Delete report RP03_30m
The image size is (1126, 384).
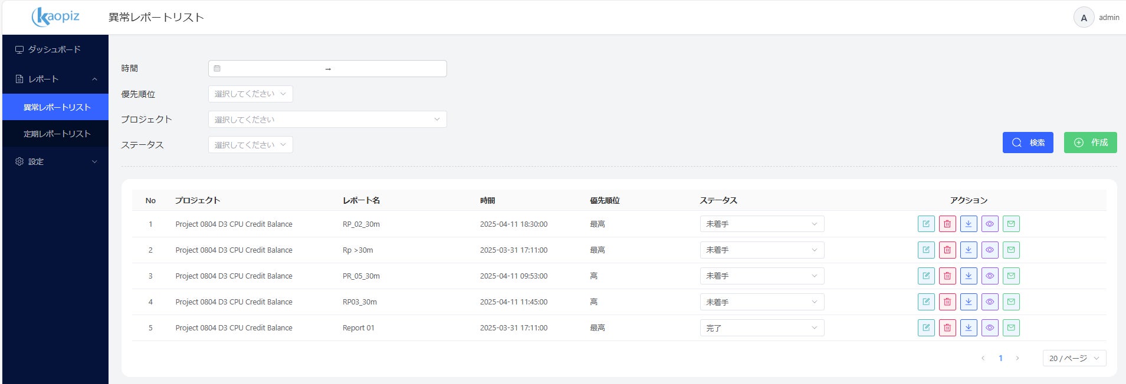click(947, 302)
